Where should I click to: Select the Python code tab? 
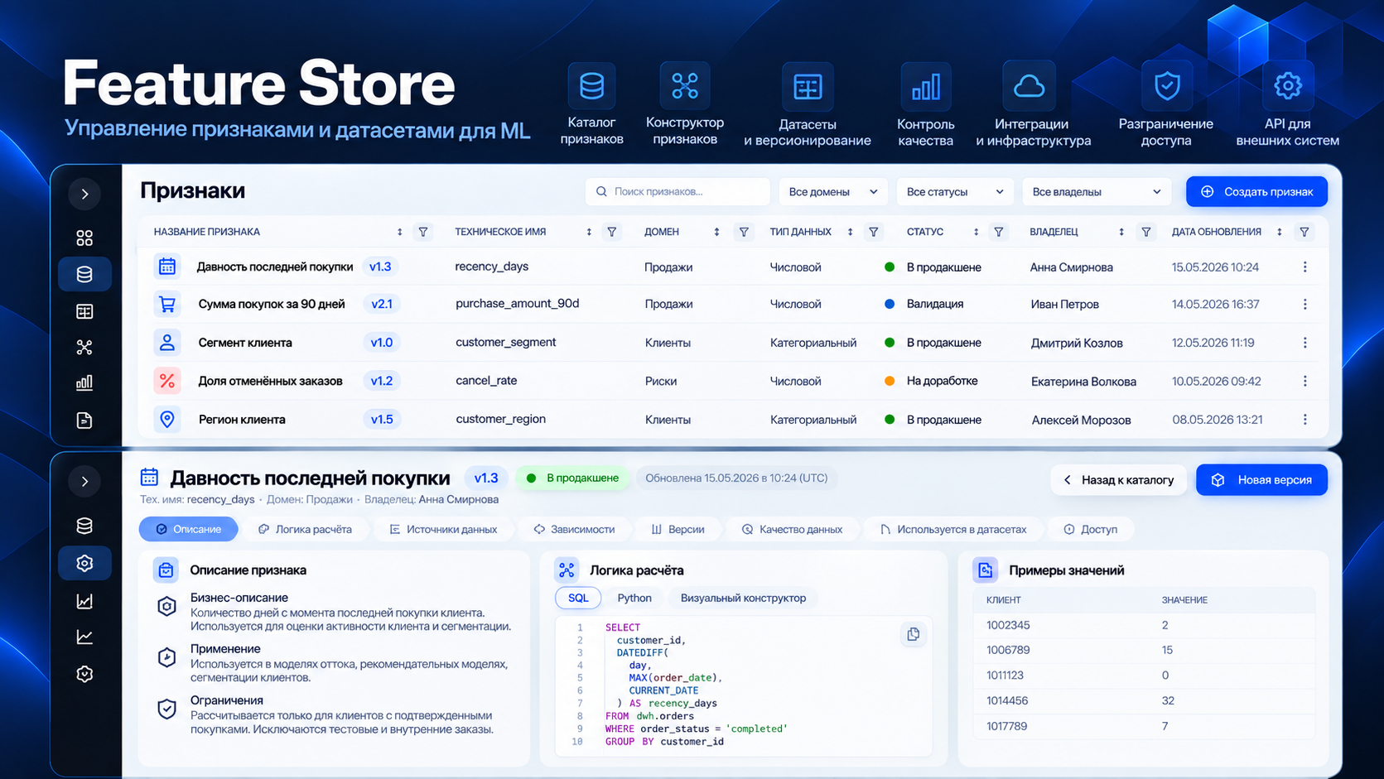pyautogui.click(x=634, y=598)
